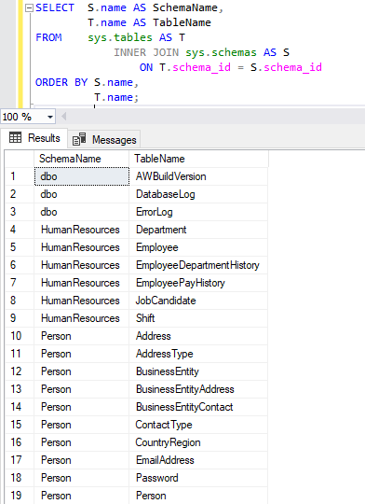
Task: Click the Person schema cell in row 15
Action: (x=82, y=425)
